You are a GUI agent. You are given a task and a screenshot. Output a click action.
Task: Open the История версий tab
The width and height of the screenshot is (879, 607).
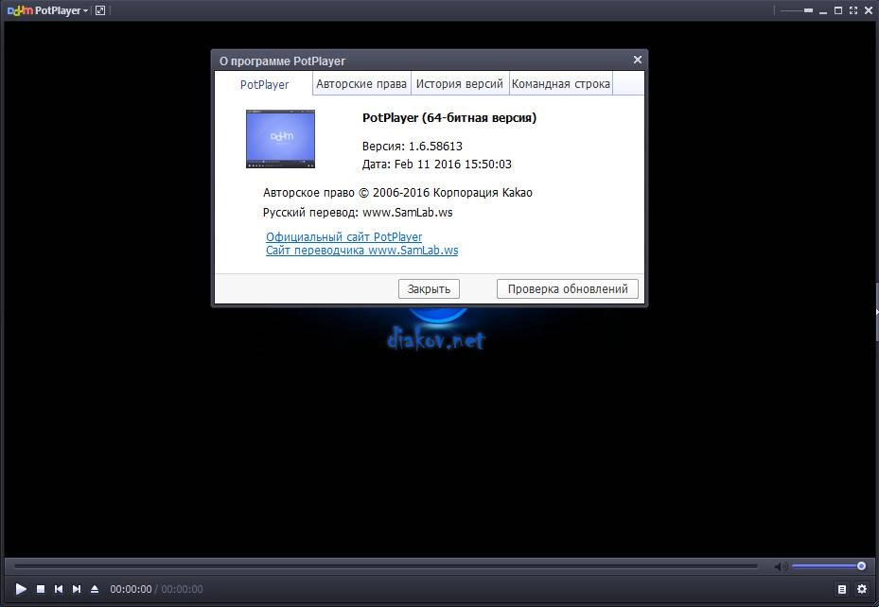[460, 84]
